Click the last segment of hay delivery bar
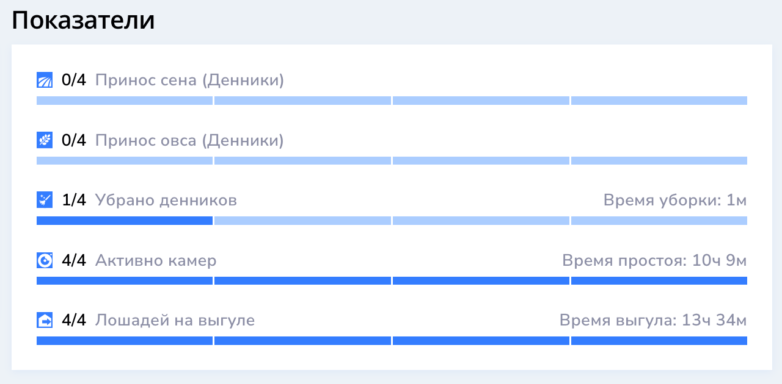The image size is (782, 384). click(659, 101)
